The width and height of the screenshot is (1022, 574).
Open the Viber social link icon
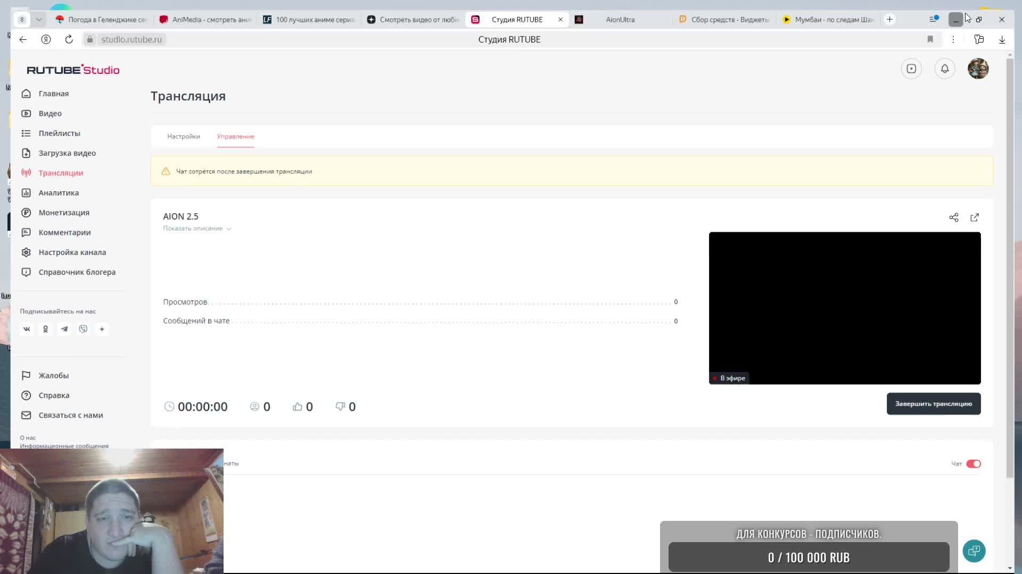pyautogui.click(x=83, y=329)
